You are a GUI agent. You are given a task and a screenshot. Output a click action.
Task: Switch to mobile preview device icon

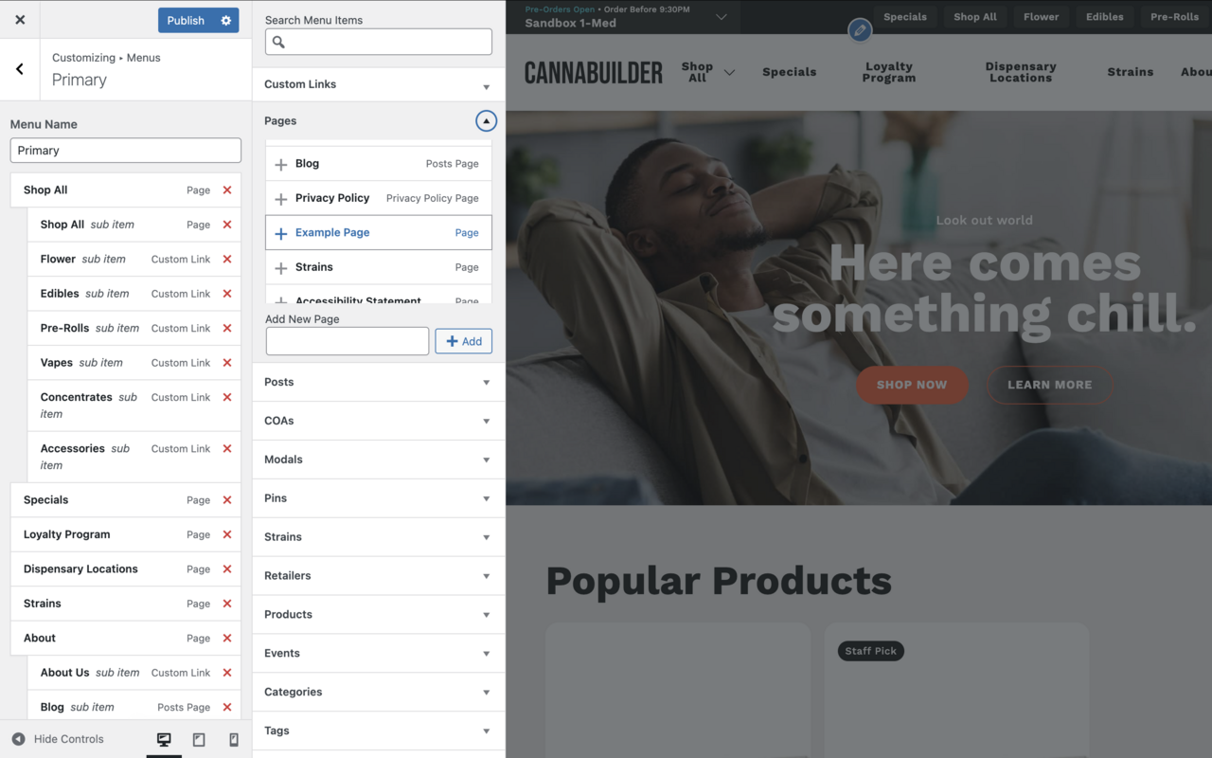click(x=234, y=739)
